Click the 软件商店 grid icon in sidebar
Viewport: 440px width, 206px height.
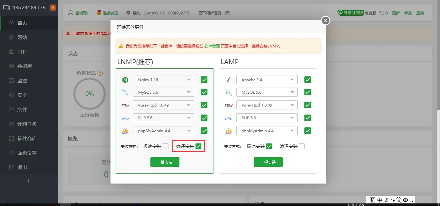click(12, 138)
